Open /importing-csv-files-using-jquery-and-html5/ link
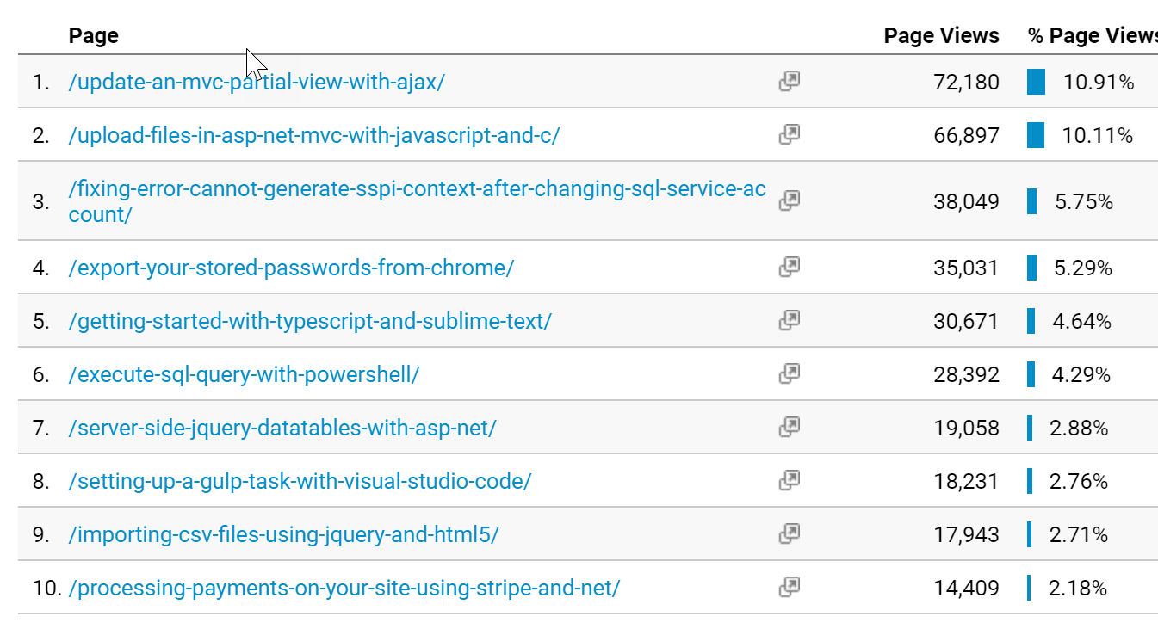 click(283, 535)
